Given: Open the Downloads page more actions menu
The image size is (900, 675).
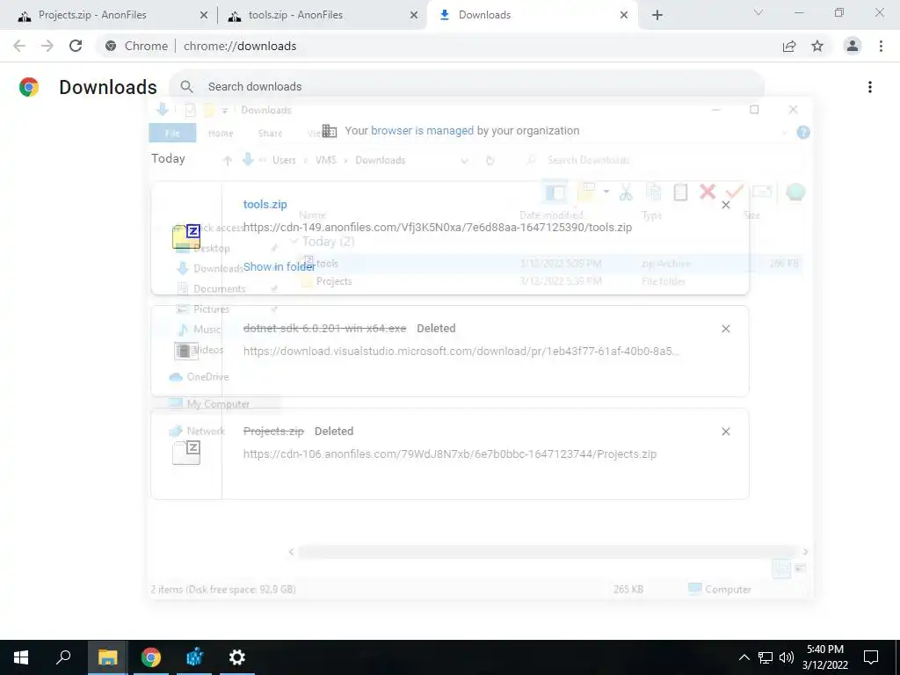Looking at the screenshot, I should (x=870, y=87).
